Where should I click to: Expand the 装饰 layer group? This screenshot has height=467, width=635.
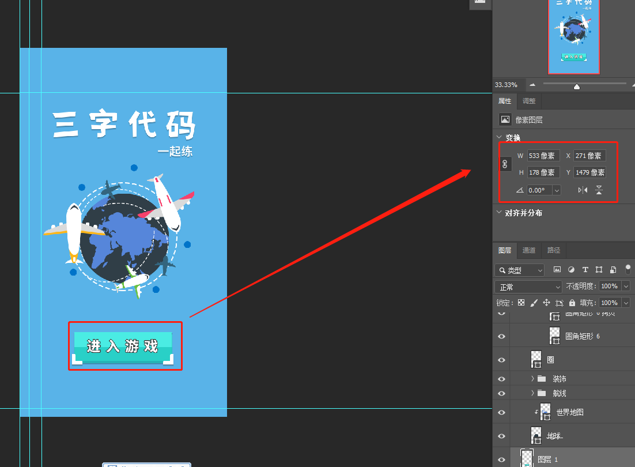click(x=532, y=378)
